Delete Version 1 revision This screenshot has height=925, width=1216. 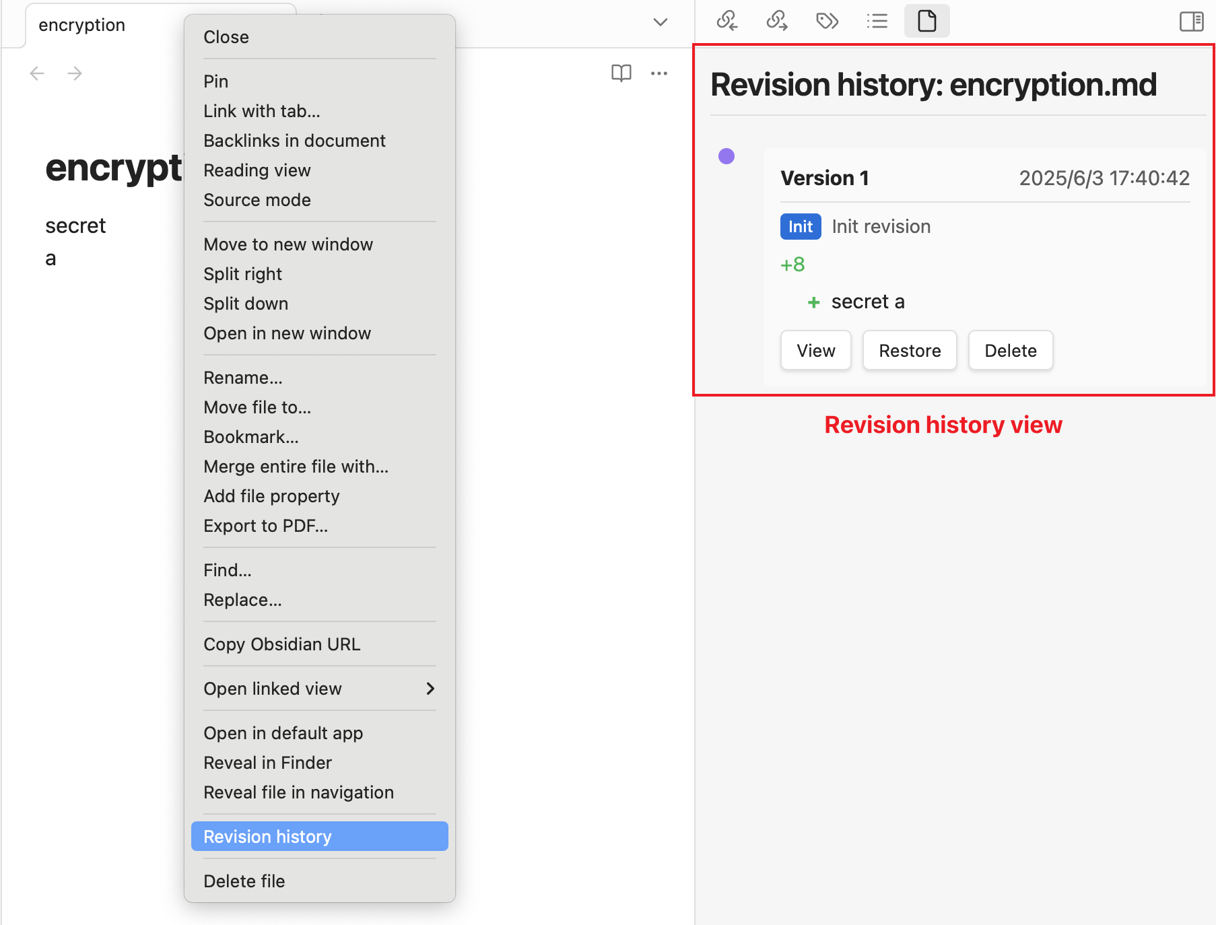point(1010,350)
